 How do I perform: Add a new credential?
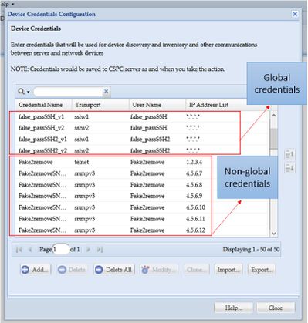pos(36,270)
